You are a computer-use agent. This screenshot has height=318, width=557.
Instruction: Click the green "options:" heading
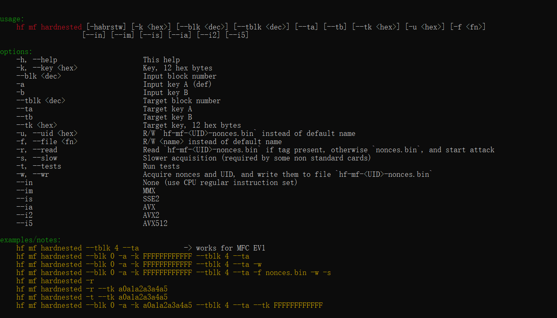16,52
